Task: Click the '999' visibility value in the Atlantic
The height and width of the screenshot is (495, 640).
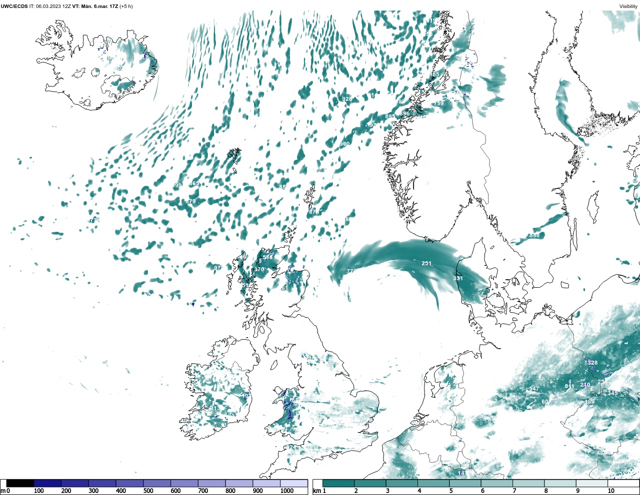Action: tap(177, 186)
